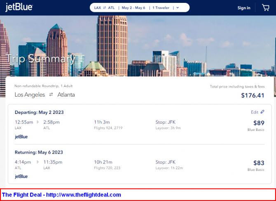
Task: Click the May 2 - May 6 dates
Action: [133, 8]
